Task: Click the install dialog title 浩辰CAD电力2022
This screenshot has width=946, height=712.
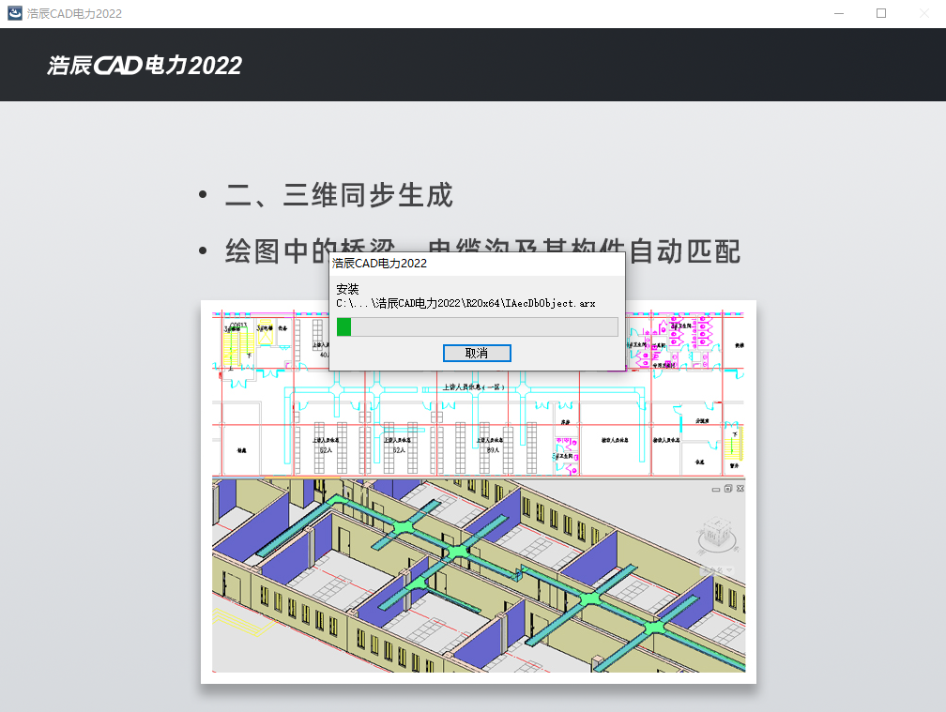Action: pyautogui.click(x=379, y=264)
